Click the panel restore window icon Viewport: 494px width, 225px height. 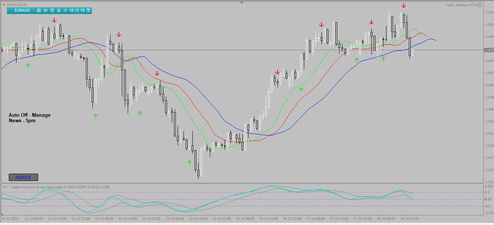(88, 10)
